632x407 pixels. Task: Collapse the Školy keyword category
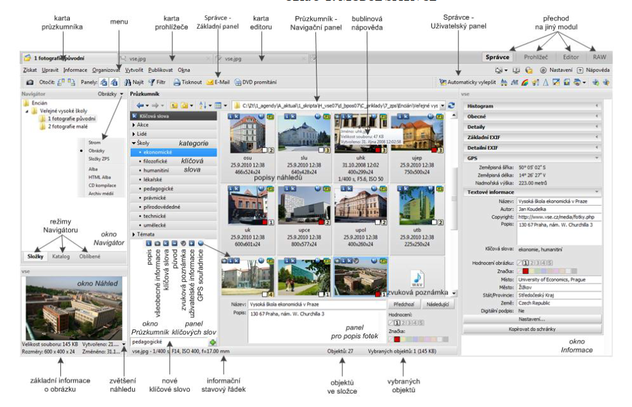134,143
